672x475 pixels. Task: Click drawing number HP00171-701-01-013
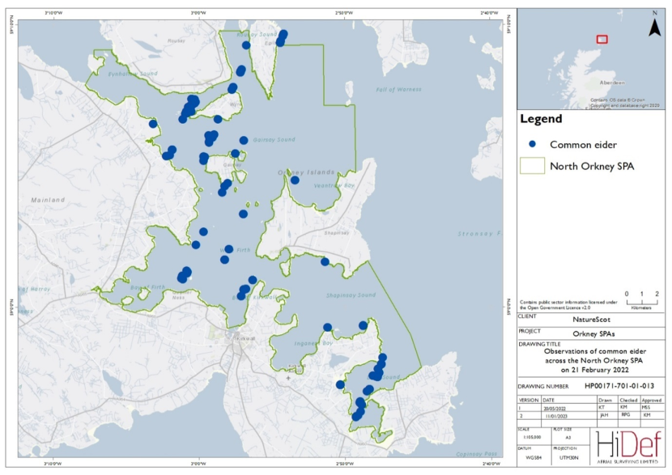pos(619,386)
